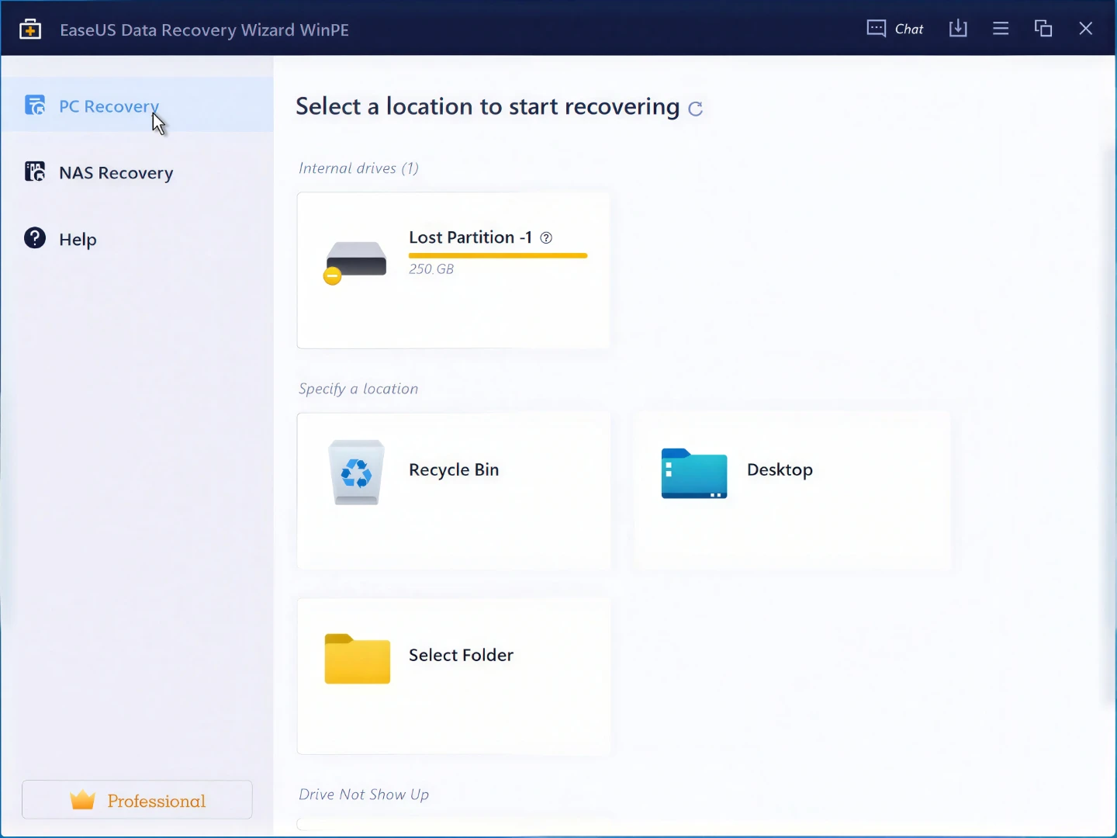Screen dimensions: 1117x838
Task: Click the 'Select a location to start recovering' title
Action: tap(488, 106)
